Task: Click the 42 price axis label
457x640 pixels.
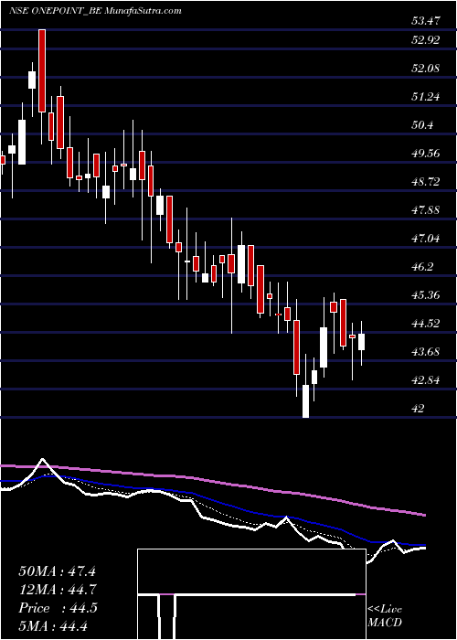Action: 419,409
